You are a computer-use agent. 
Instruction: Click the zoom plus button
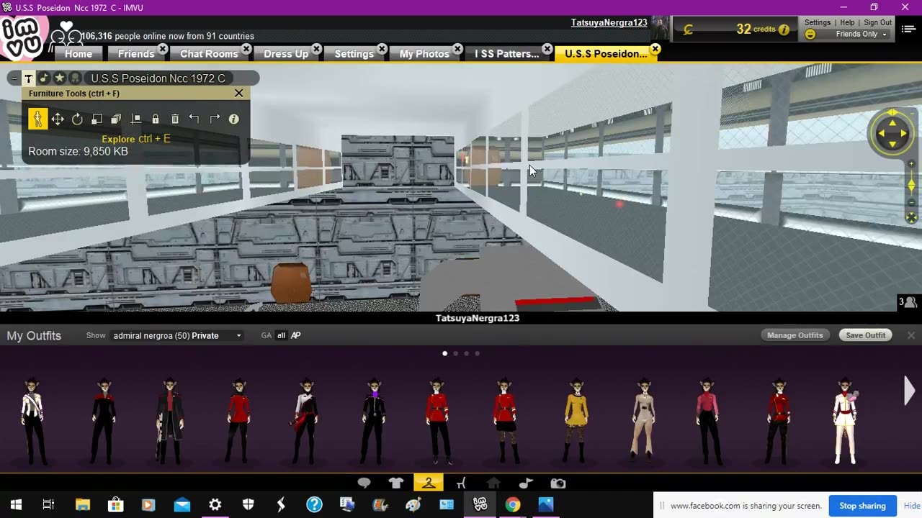pyautogui.click(x=911, y=164)
